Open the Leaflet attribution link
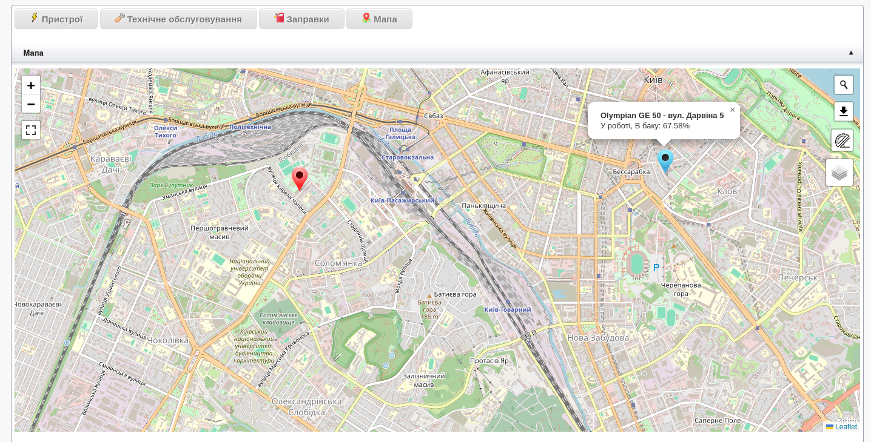Viewport: 871px width, 442px height. [x=845, y=427]
